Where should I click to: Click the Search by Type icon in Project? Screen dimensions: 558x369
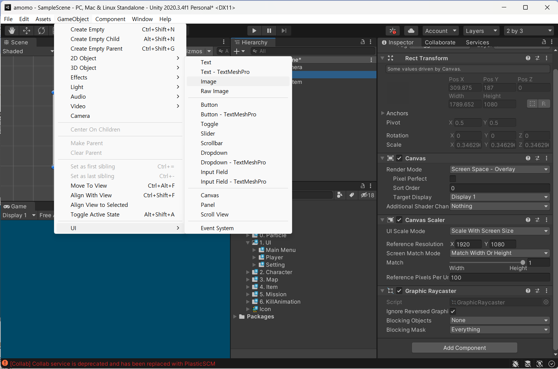pos(339,195)
